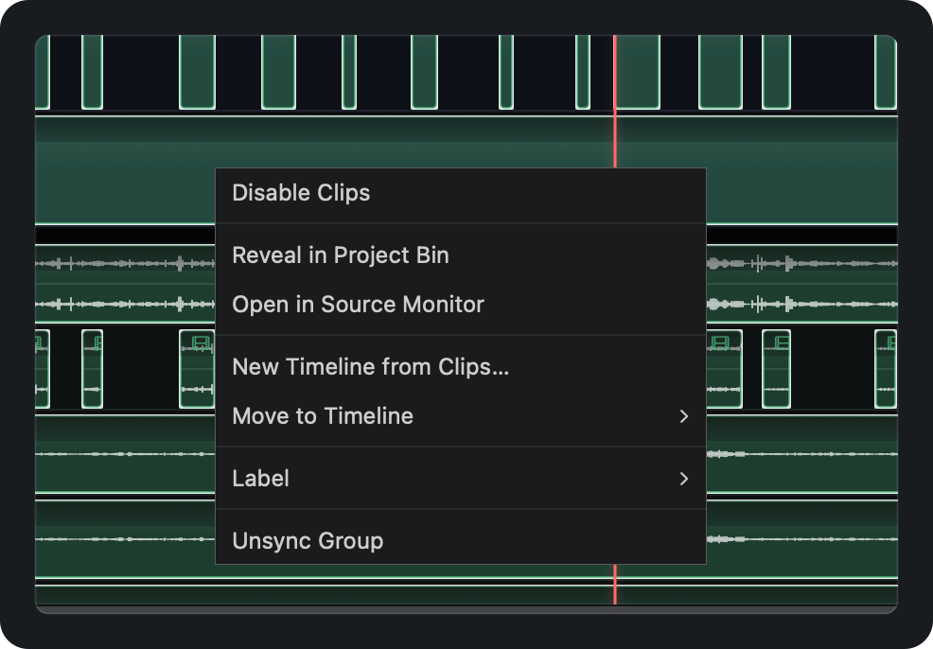The width and height of the screenshot is (933, 649).
Task: Expand the Move to Timeline chevron arrow
Action: pyautogui.click(x=684, y=416)
